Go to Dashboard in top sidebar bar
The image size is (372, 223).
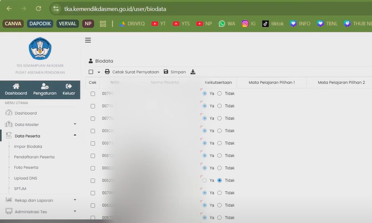tap(16, 89)
